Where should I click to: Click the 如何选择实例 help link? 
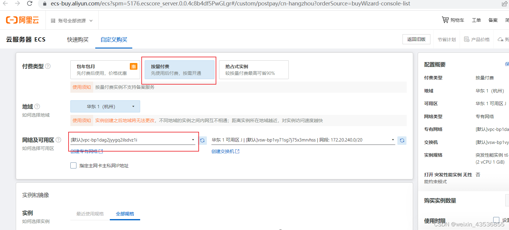(36, 221)
